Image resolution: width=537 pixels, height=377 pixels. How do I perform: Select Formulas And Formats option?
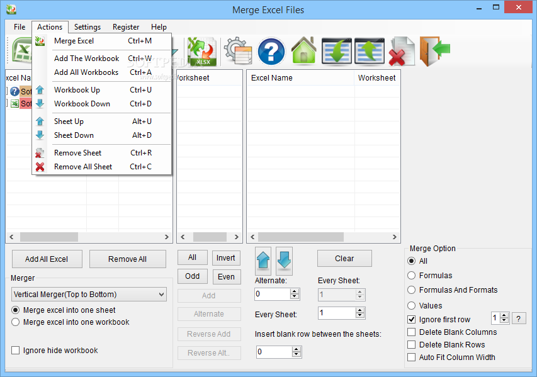click(412, 290)
